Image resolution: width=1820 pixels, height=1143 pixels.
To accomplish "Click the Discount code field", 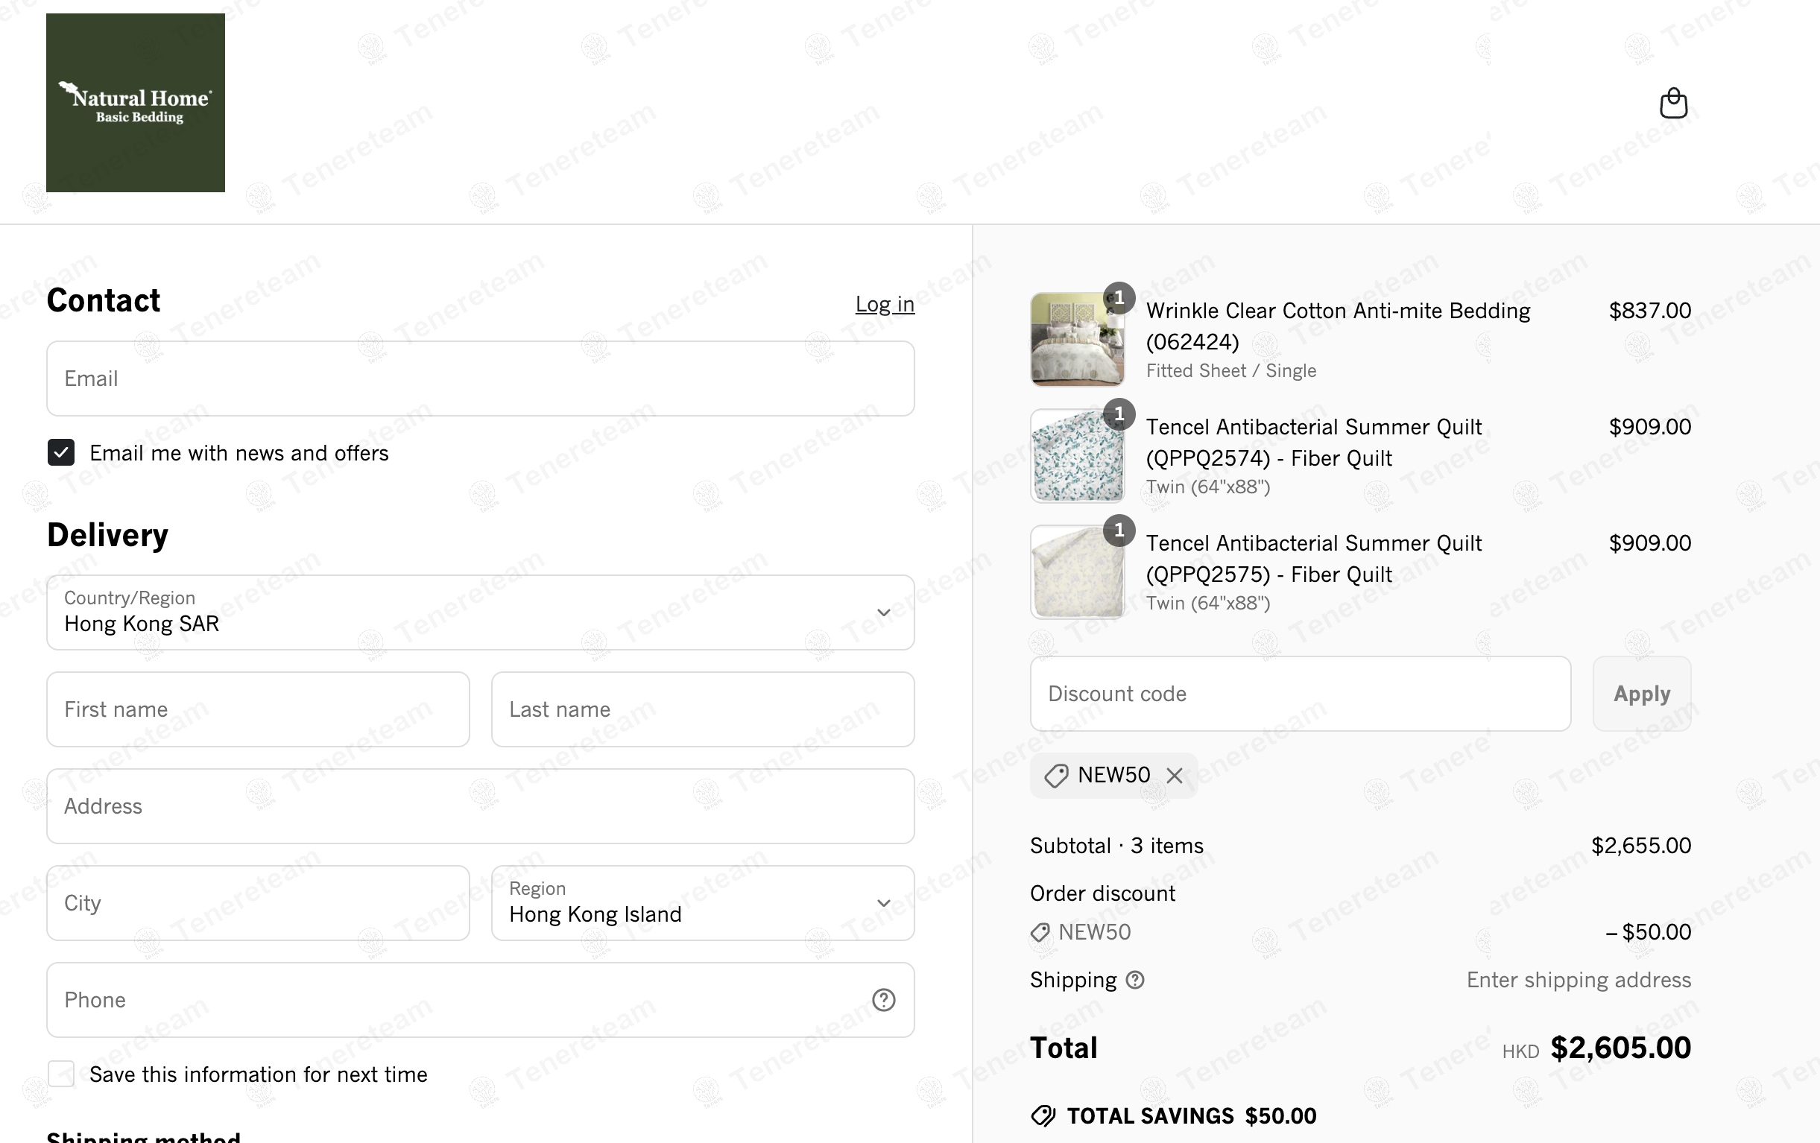I will point(1300,694).
